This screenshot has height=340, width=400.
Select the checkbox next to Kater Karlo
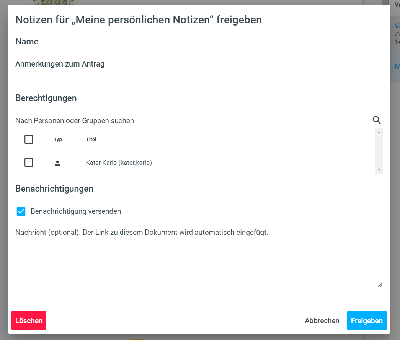click(x=29, y=163)
